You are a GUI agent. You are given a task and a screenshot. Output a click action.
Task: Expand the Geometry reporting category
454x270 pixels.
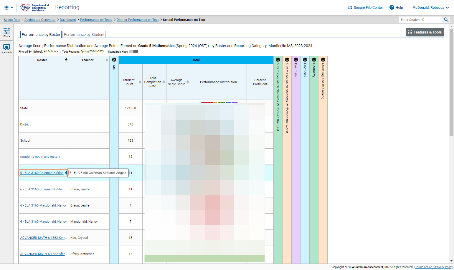(x=314, y=60)
